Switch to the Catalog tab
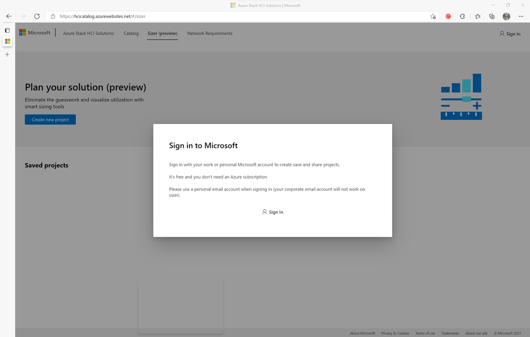The height and width of the screenshot is (337, 530). [131, 33]
